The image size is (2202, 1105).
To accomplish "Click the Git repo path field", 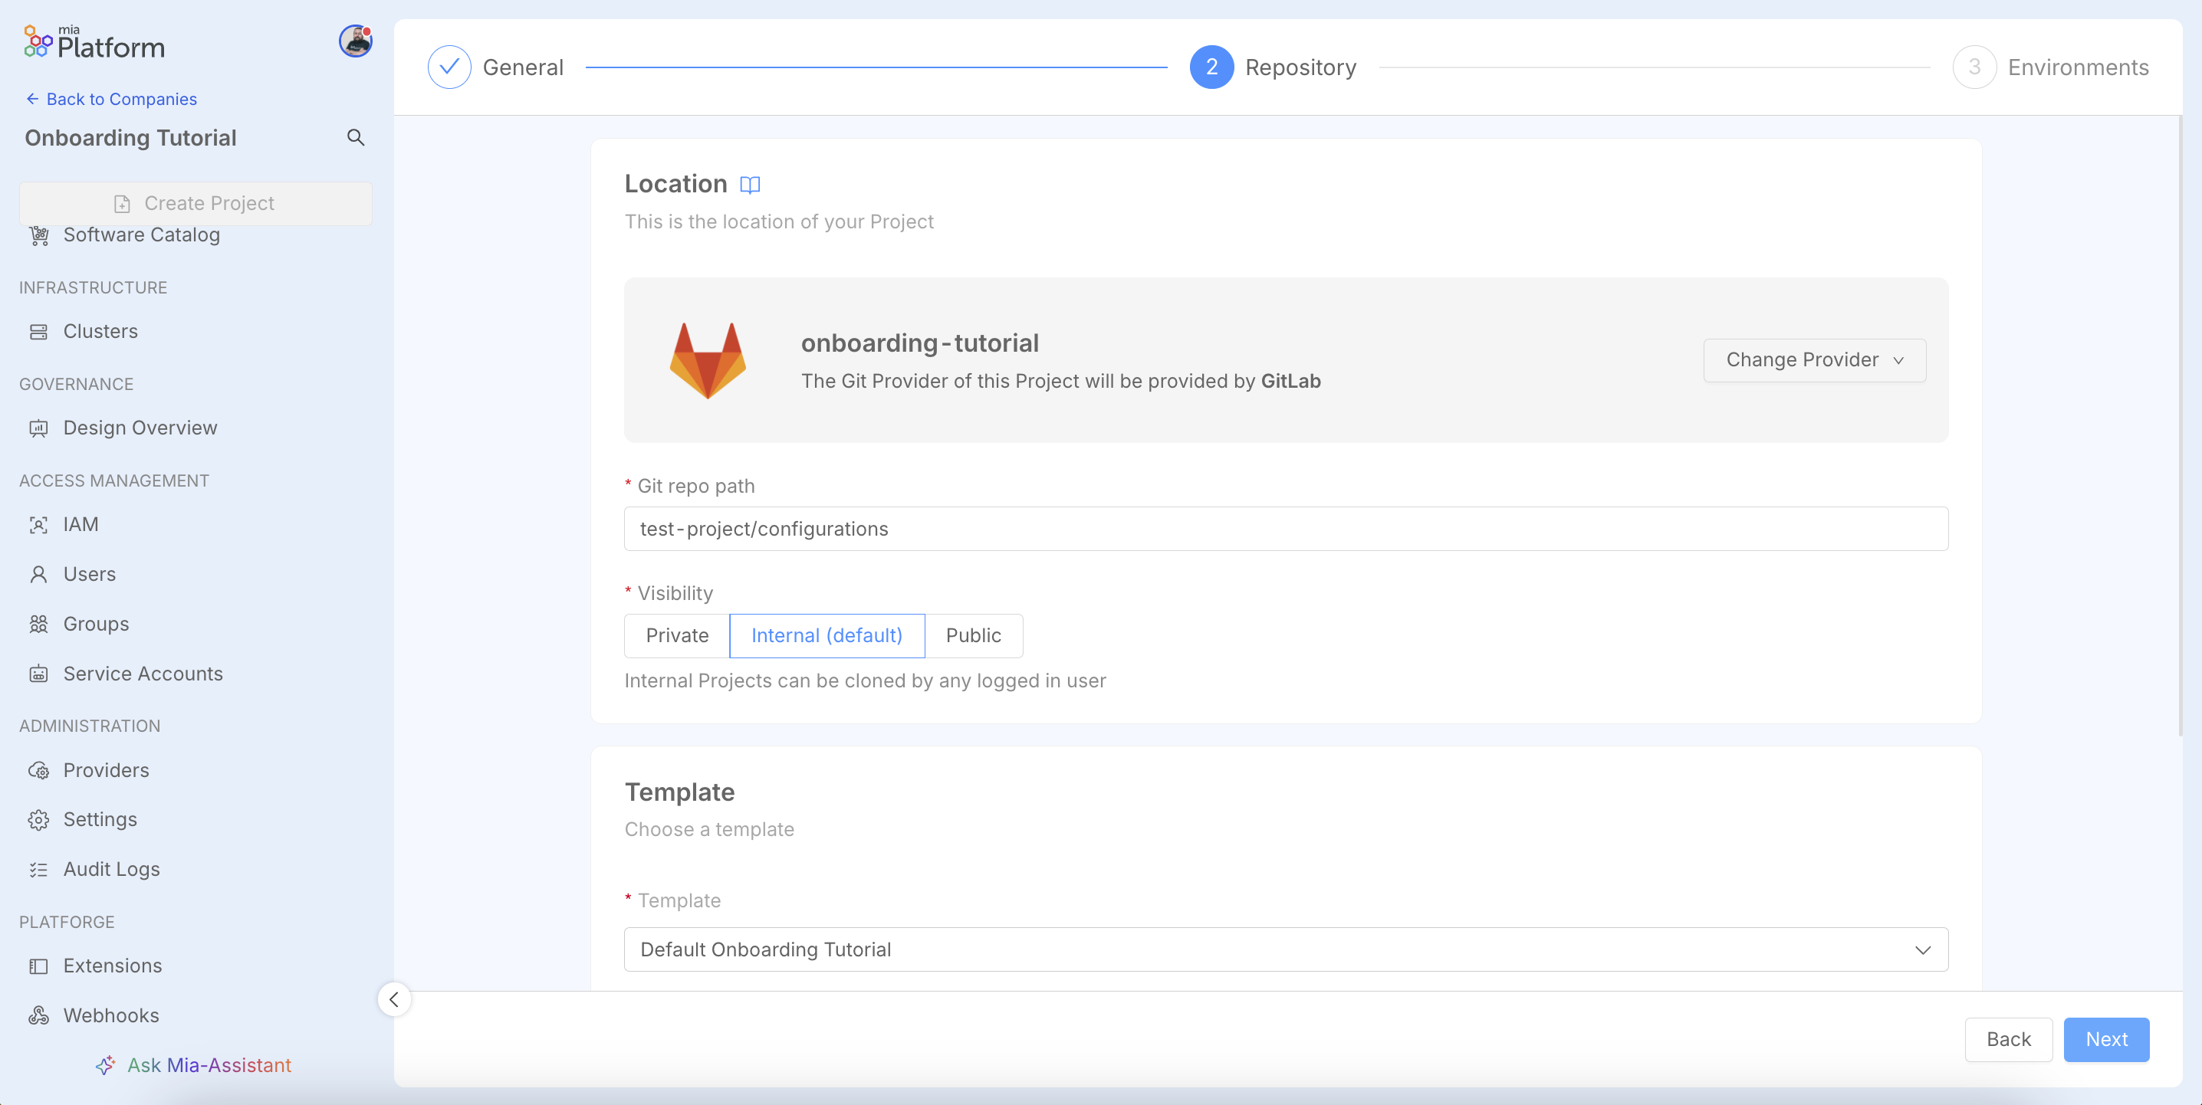I will tap(1286, 529).
